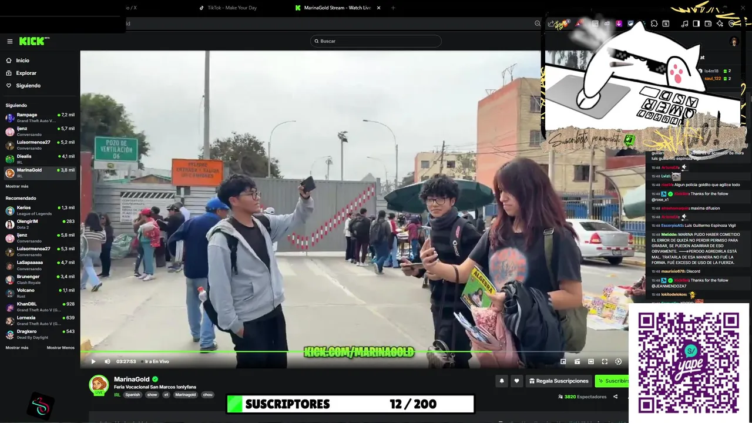The image size is (752, 423).
Task: Go to Inicio in Kick sidebar
Action: point(22,61)
